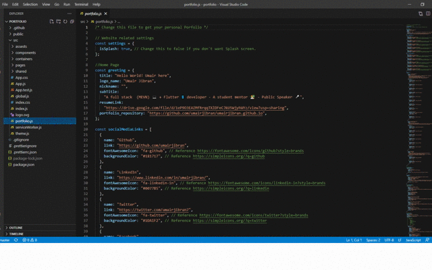Change indentation via Spaces: 2
This screenshot has width=432, height=270.
pyautogui.click(x=373, y=240)
